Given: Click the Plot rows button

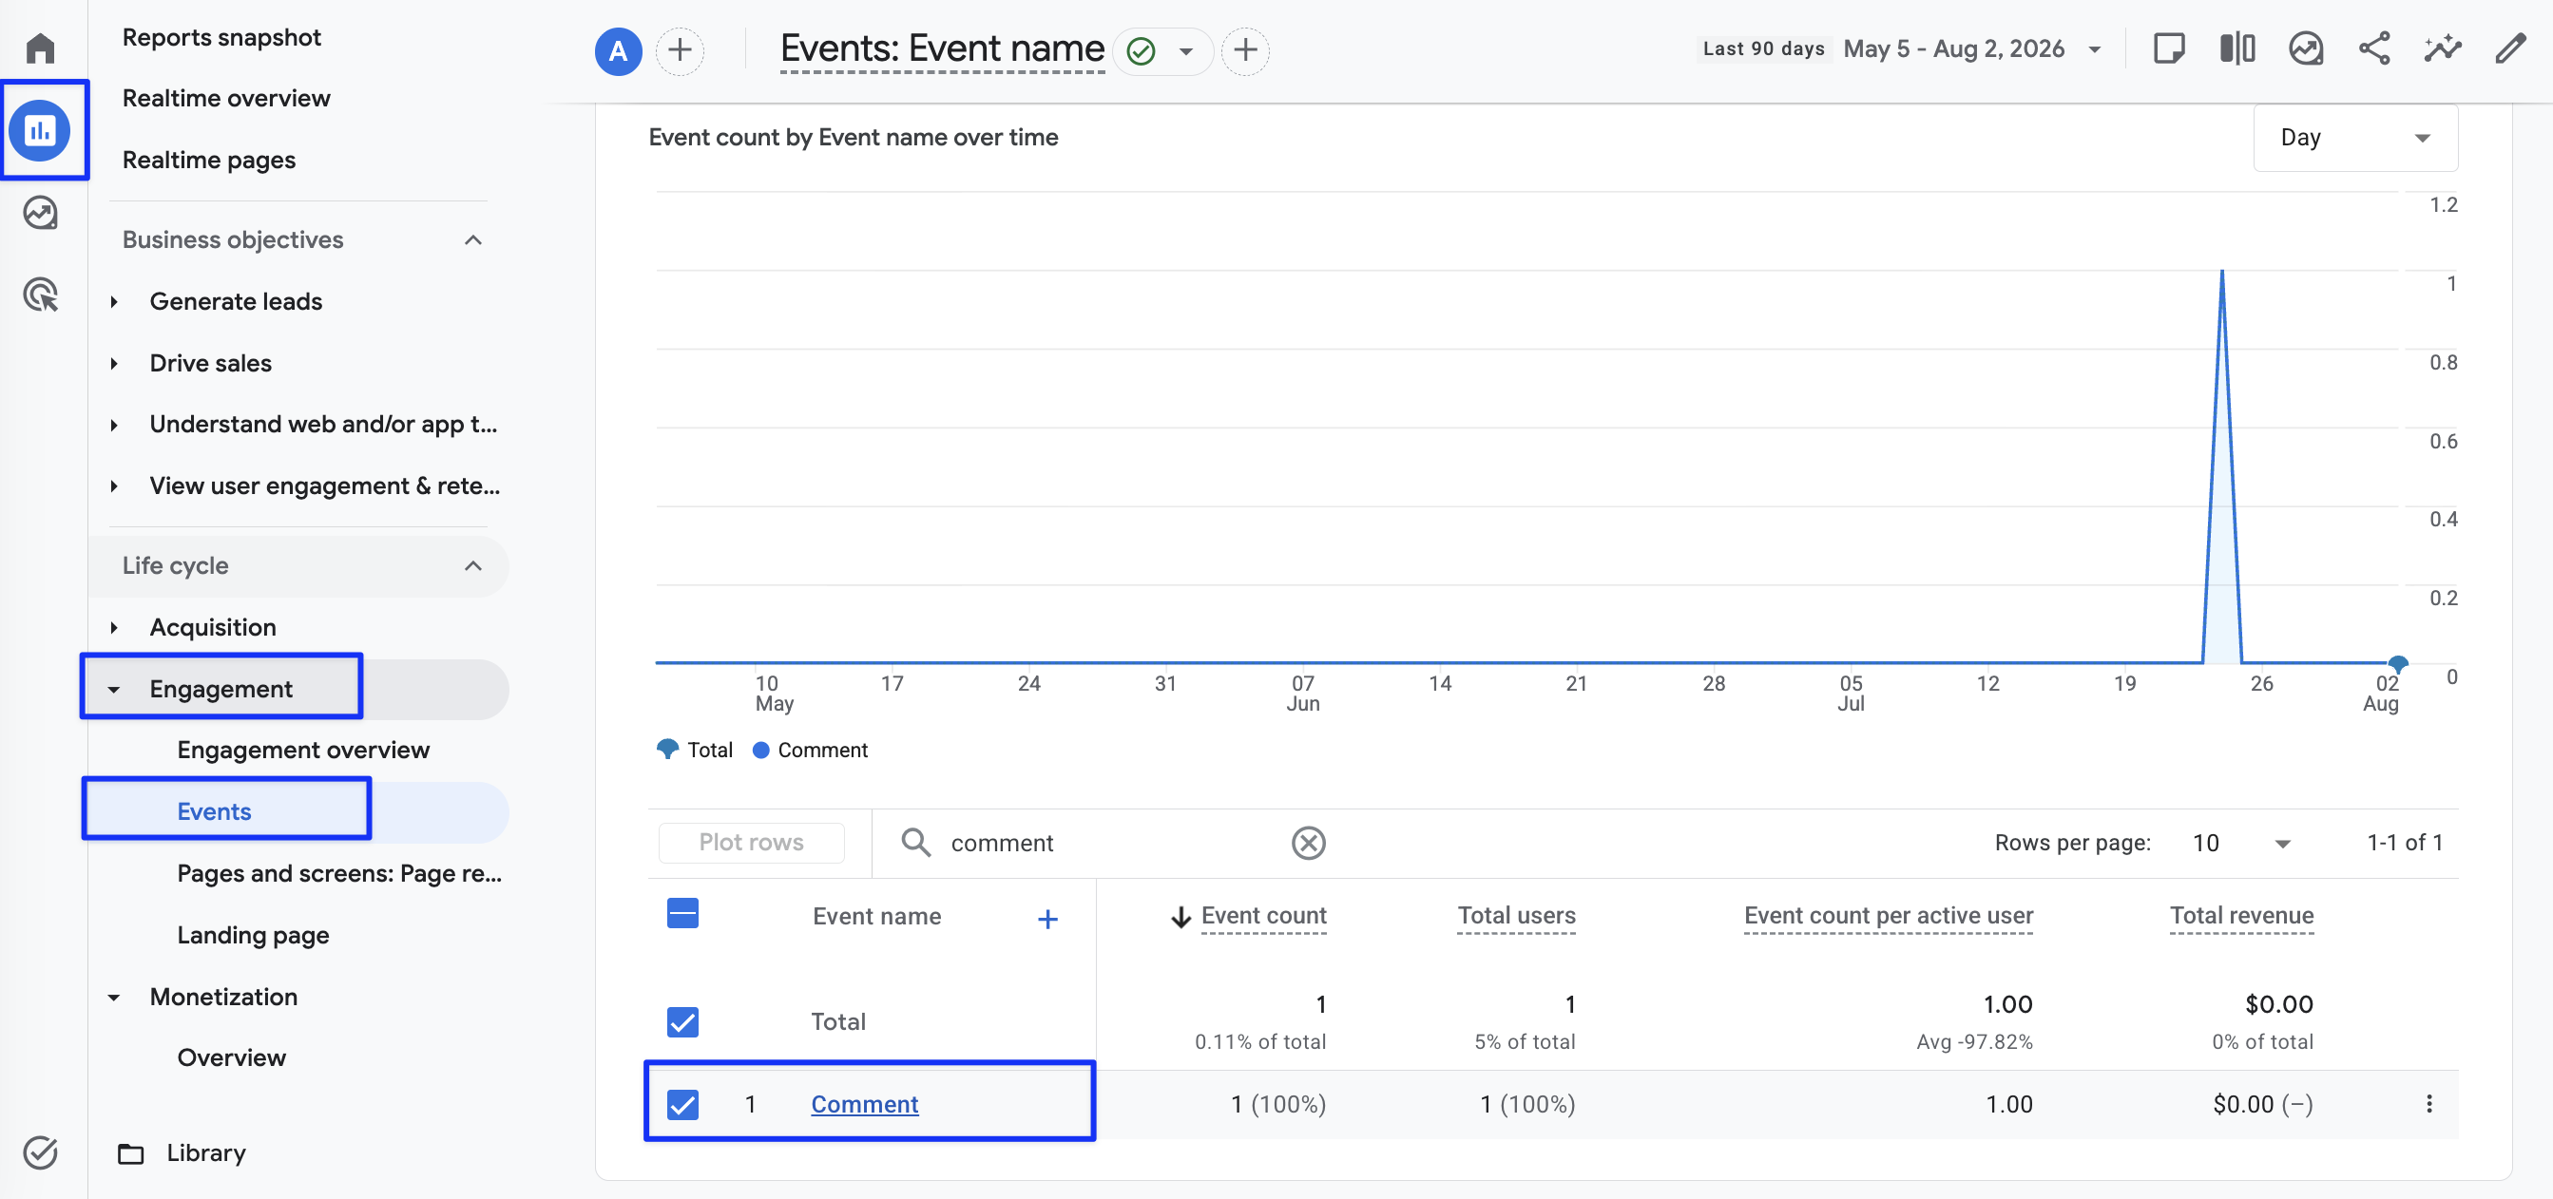Looking at the screenshot, I should 751,844.
